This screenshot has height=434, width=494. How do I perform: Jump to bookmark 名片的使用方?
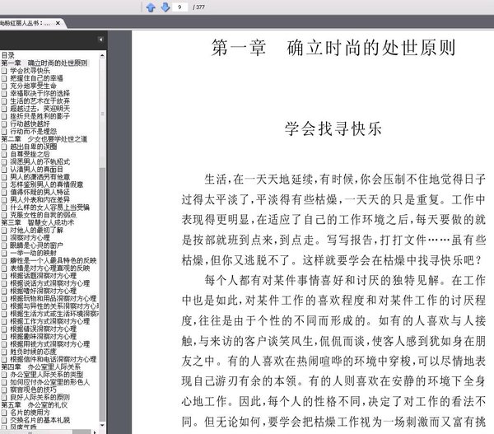30,413
